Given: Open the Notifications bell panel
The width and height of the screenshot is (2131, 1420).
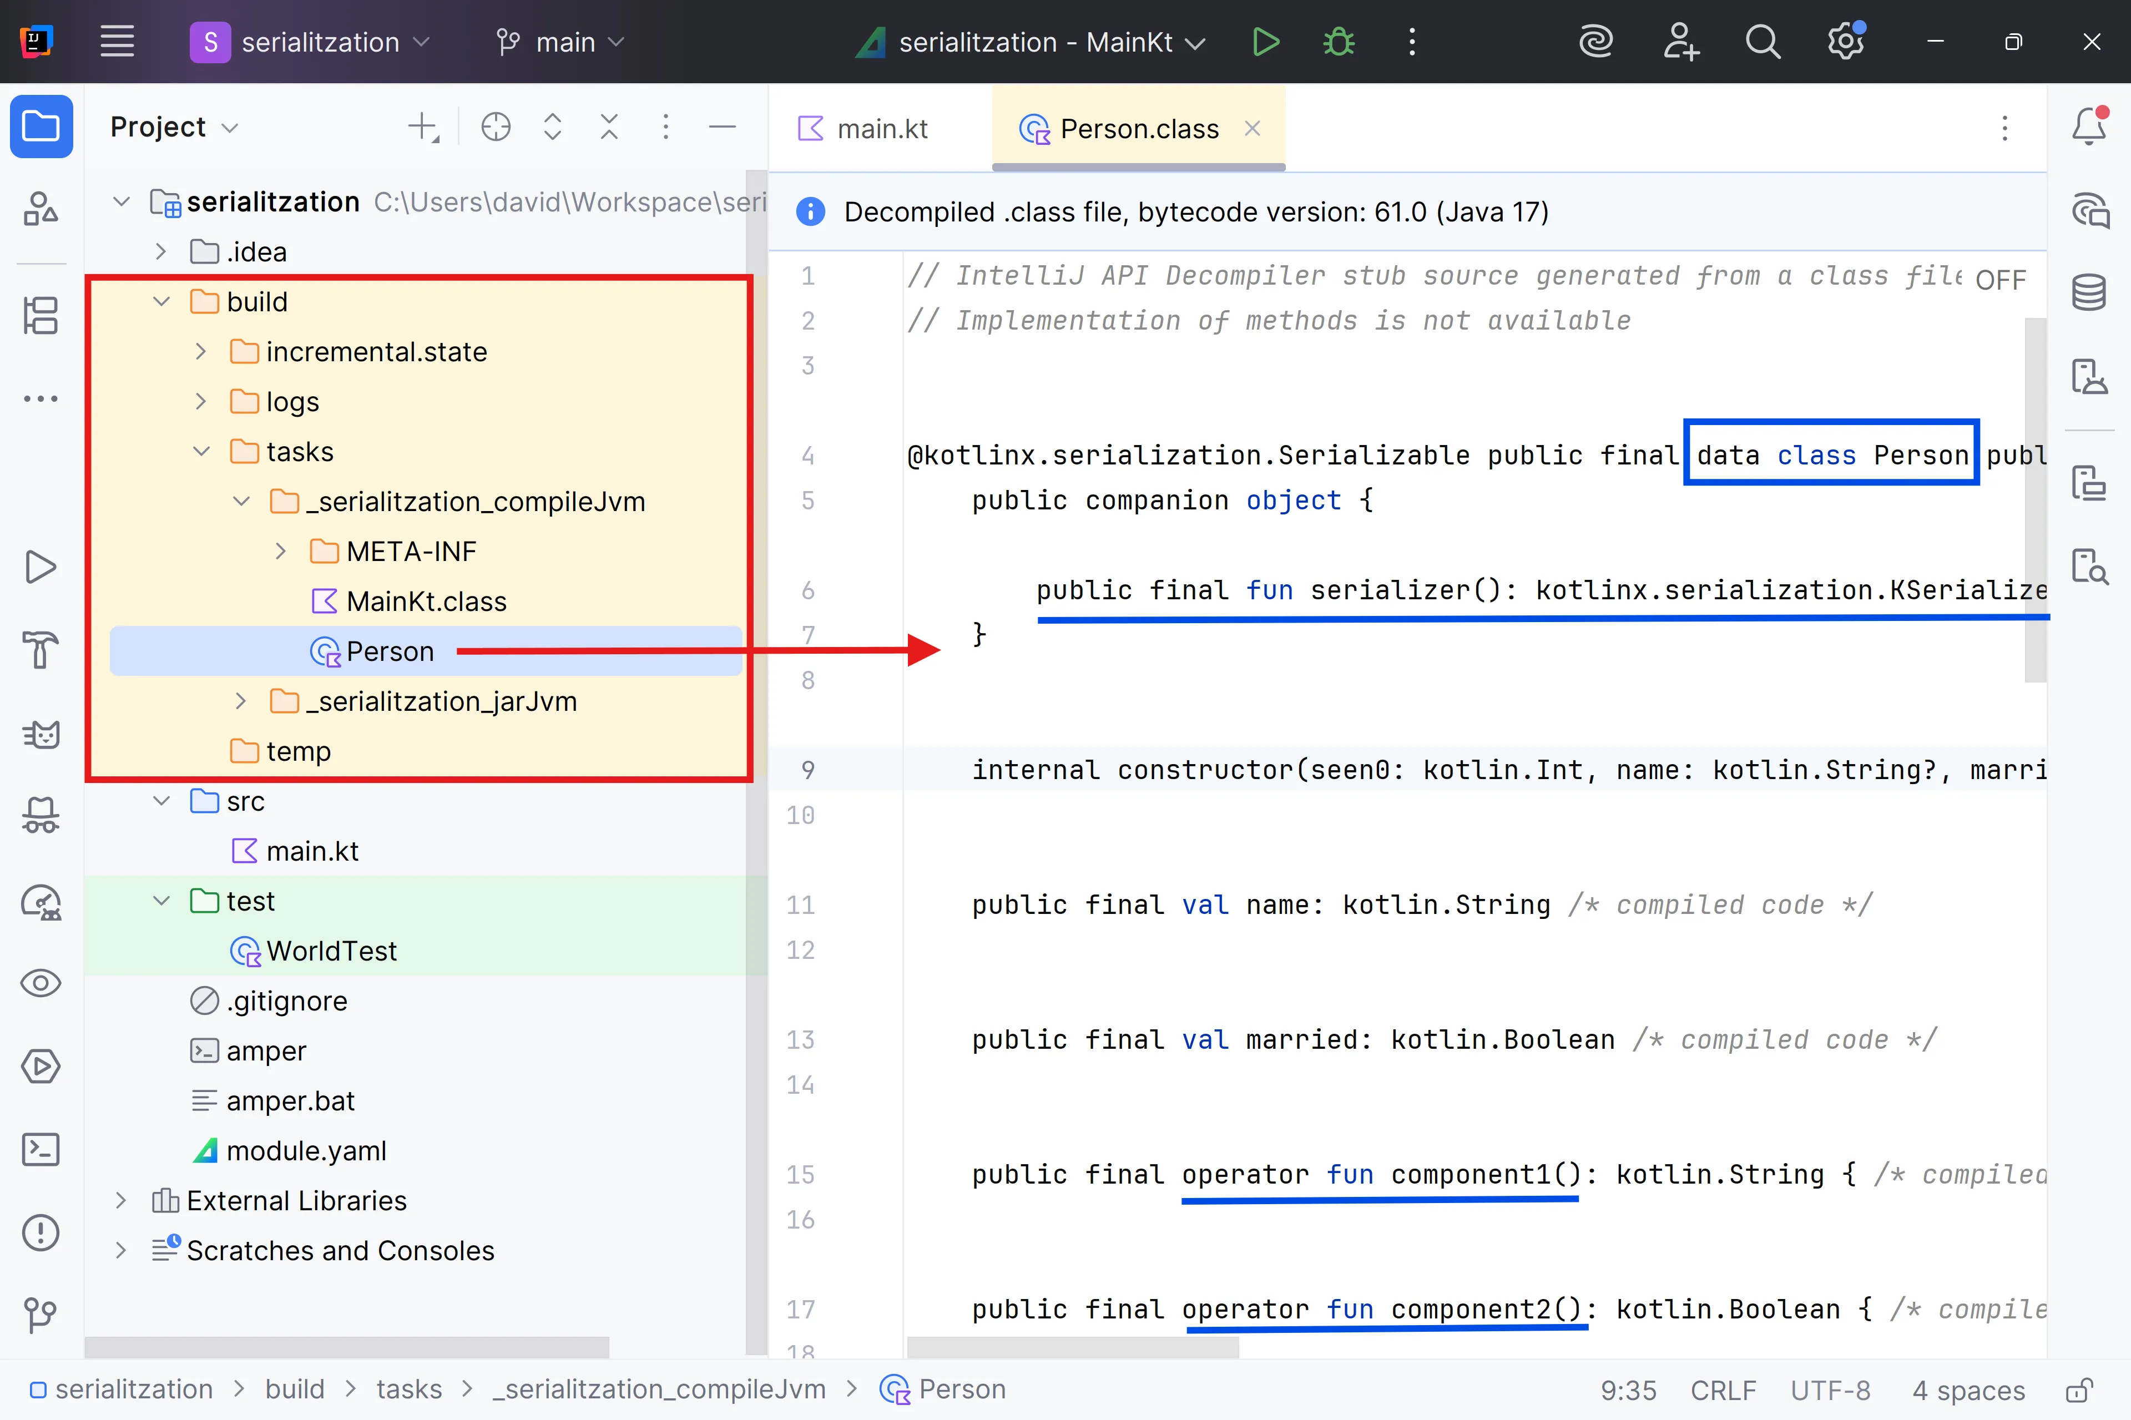Looking at the screenshot, I should click(x=2088, y=127).
